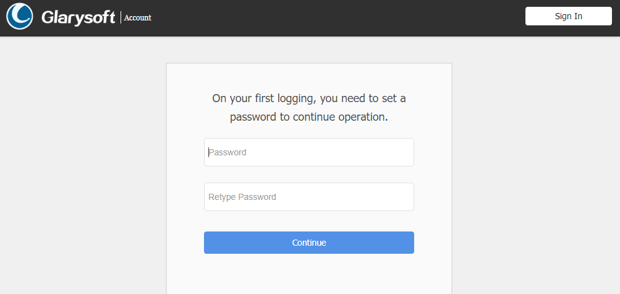The image size is (620, 294).
Task: Click the separator next to Account label
Action: (x=121, y=17)
